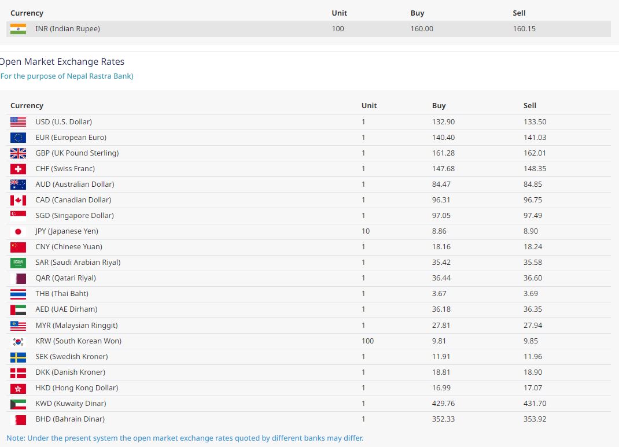
Task: Click the Australian flag icon
Action: click(x=18, y=184)
